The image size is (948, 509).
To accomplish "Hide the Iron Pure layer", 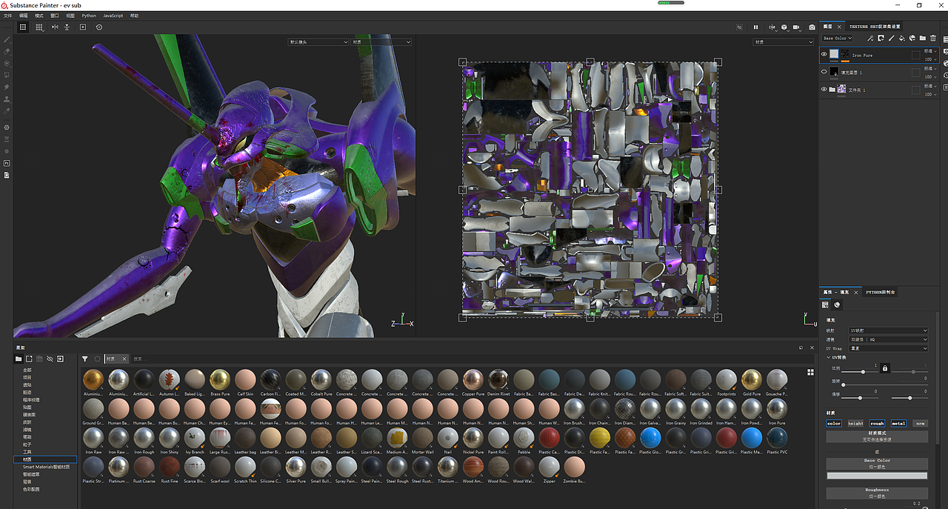I will click(x=824, y=54).
